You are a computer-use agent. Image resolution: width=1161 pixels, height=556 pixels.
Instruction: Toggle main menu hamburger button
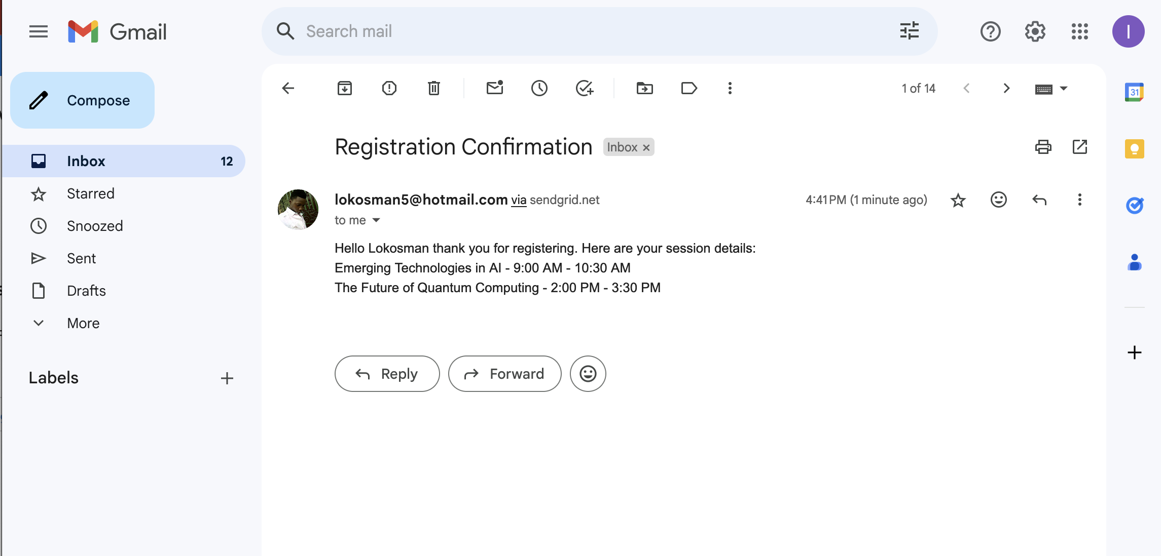39,32
